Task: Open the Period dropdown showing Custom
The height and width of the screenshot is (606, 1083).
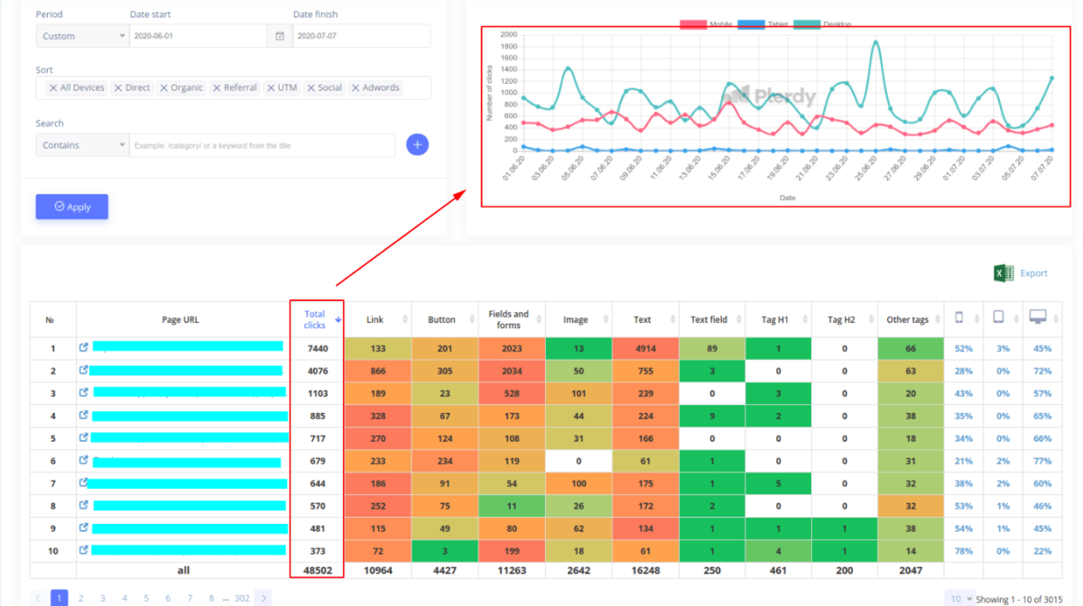Action: coord(81,36)
